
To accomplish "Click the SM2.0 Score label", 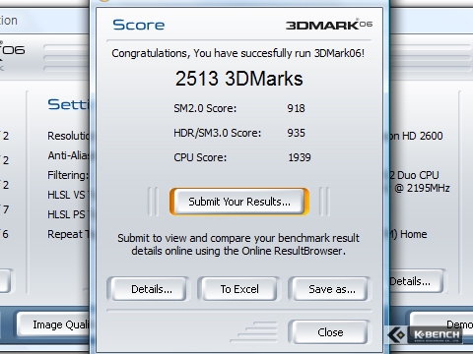I will pos(205,108).
